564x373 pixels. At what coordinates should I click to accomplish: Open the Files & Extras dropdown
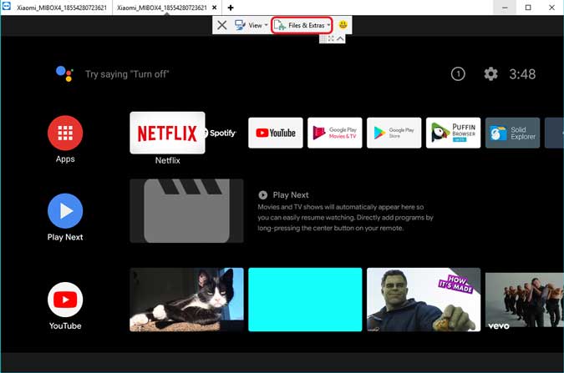(302, 25)
